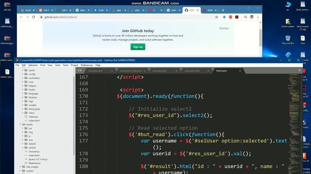Collapse the assets folder

(20, 125)
